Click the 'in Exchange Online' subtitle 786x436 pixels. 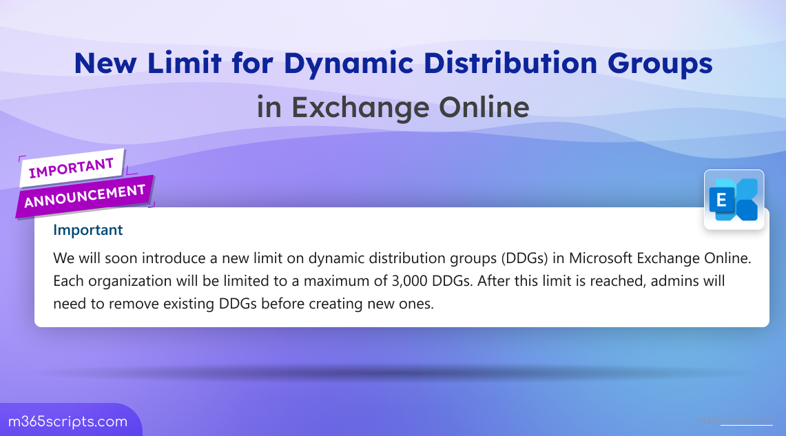click(393, 107)
